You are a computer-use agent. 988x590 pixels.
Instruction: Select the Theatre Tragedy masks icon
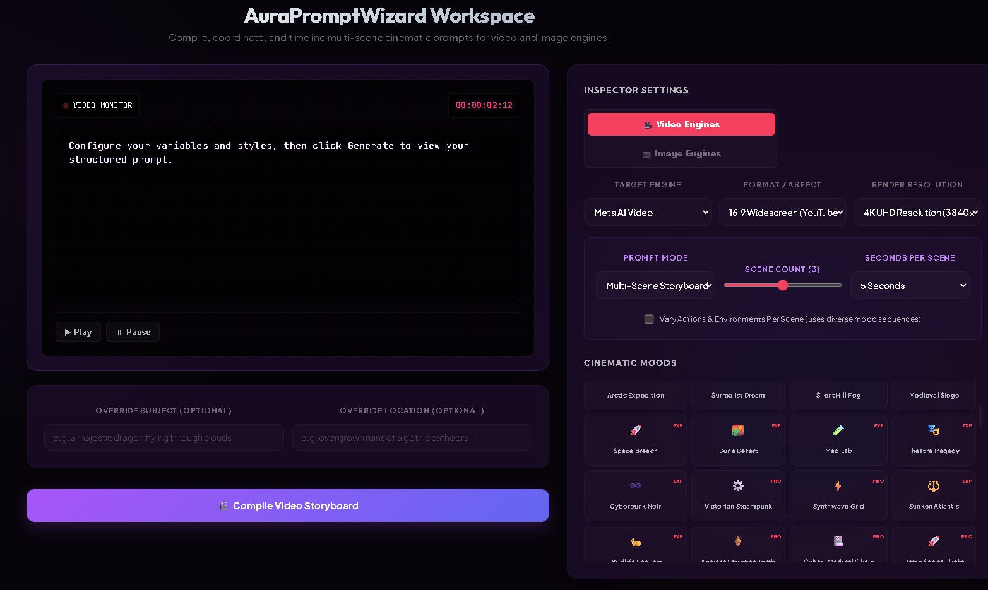tap(933, 430)
